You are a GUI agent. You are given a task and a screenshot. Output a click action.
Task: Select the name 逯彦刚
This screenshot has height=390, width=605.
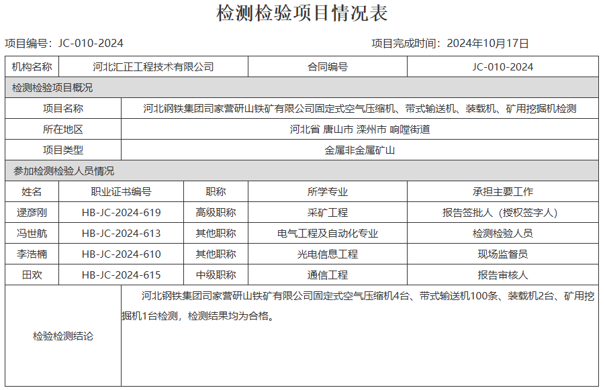pos(32,213)
